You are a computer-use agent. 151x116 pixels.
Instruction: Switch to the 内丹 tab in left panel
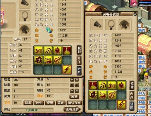(x=79, y=60)
